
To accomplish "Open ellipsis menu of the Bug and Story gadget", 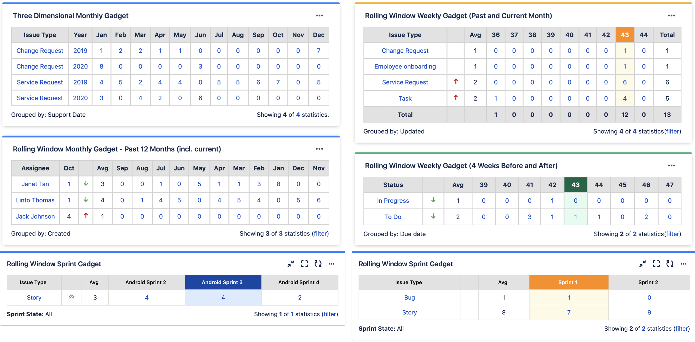I will [683, 264].
